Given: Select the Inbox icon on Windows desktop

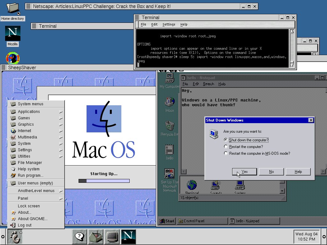Looking at the screenshot, I should click(170, 104).
